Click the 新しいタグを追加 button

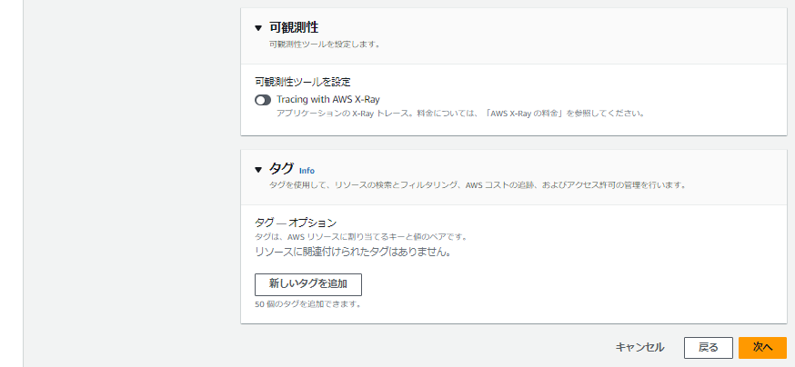pyautogui.click(x=307, y=284)
